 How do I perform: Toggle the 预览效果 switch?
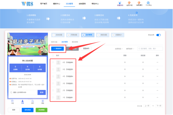(x=159, y=35)
